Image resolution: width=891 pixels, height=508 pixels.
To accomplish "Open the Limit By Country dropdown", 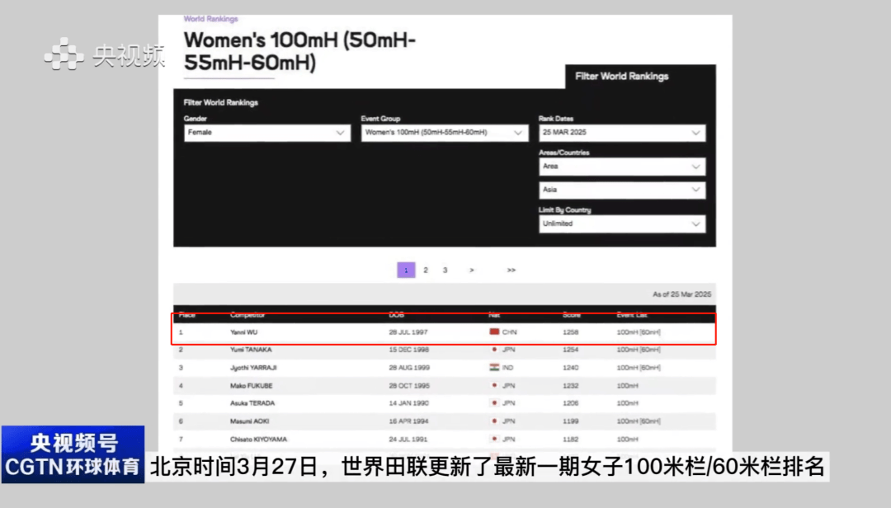I will pos(622,223).
